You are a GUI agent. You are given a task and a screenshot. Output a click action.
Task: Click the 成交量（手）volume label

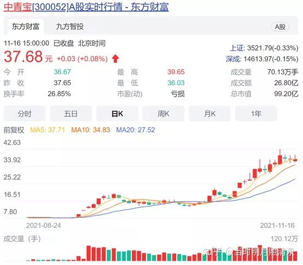[x=22, y=239]
